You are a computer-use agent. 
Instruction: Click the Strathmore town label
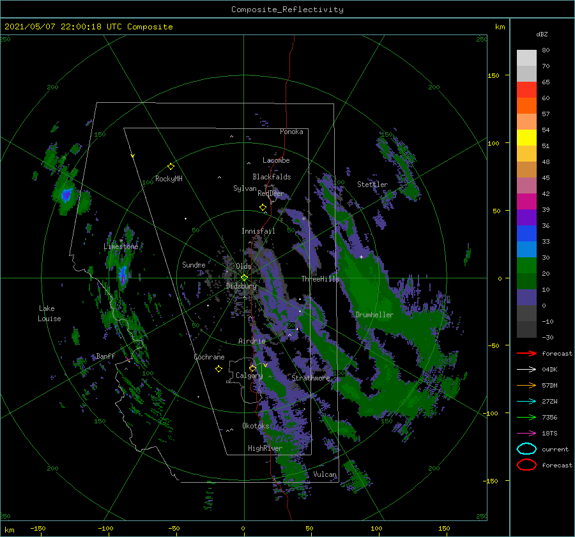[310, 378]
